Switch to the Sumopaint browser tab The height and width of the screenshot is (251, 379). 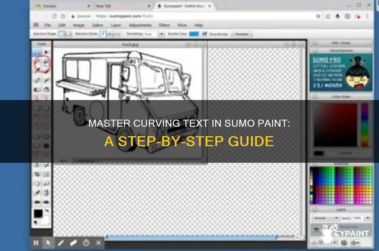[184, 6]
